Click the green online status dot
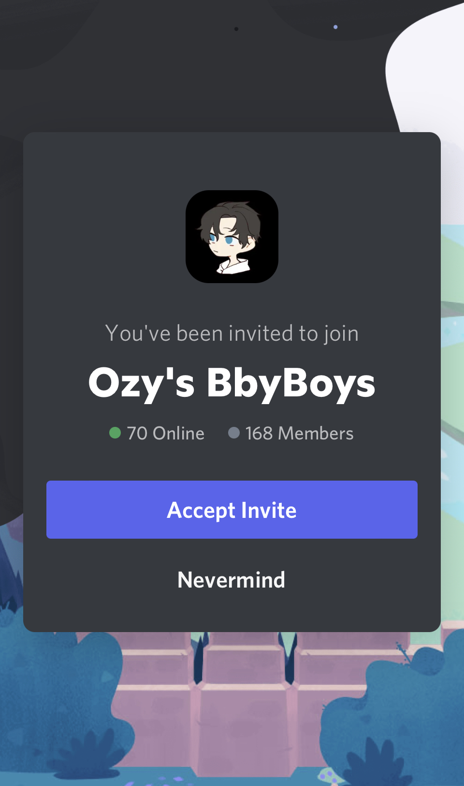 (x=115, y=433)
